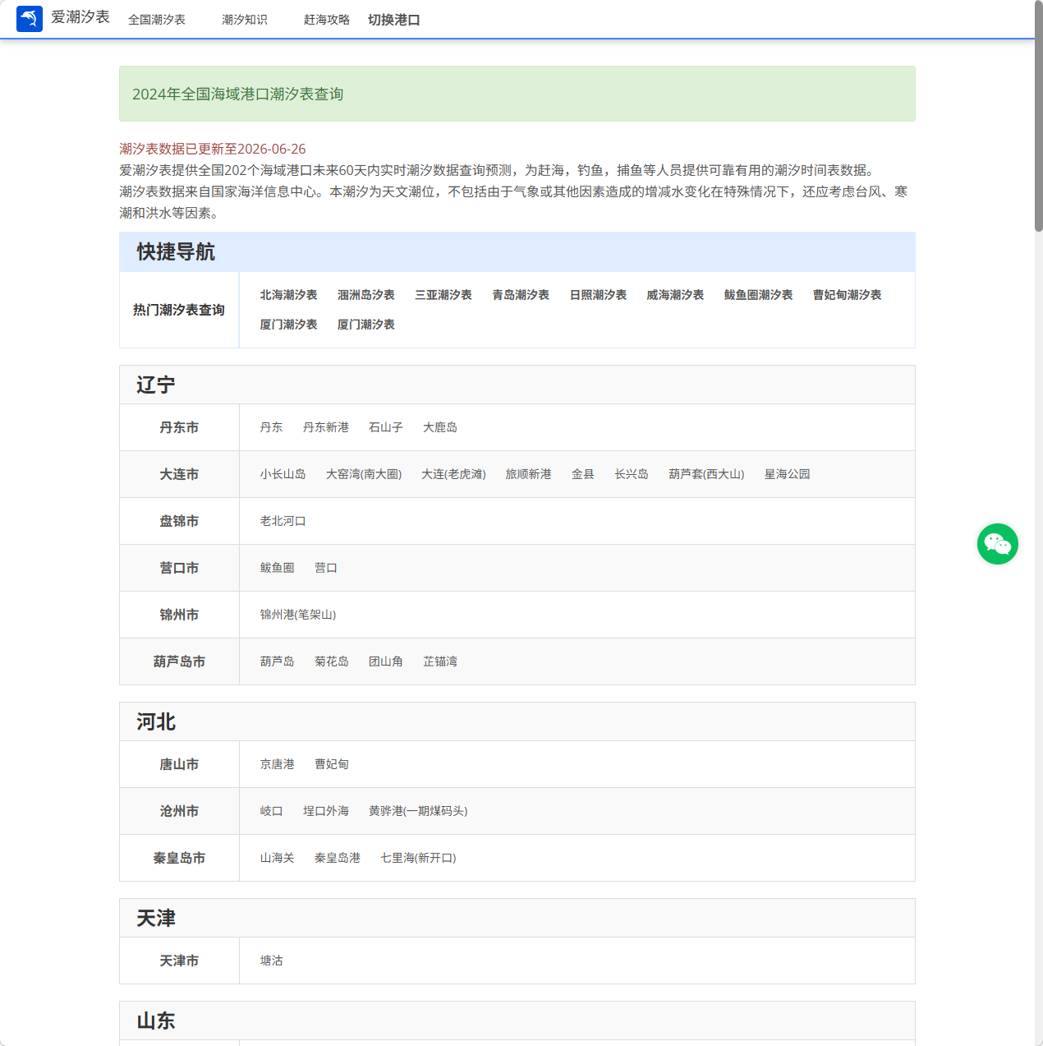
Task: Open the 曹妃甸潮汐表 quick link
Action: coord(847,294)
